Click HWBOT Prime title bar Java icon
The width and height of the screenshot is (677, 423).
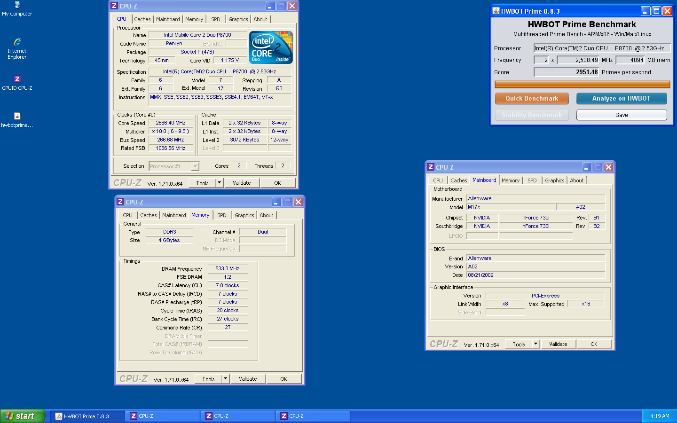496,11
